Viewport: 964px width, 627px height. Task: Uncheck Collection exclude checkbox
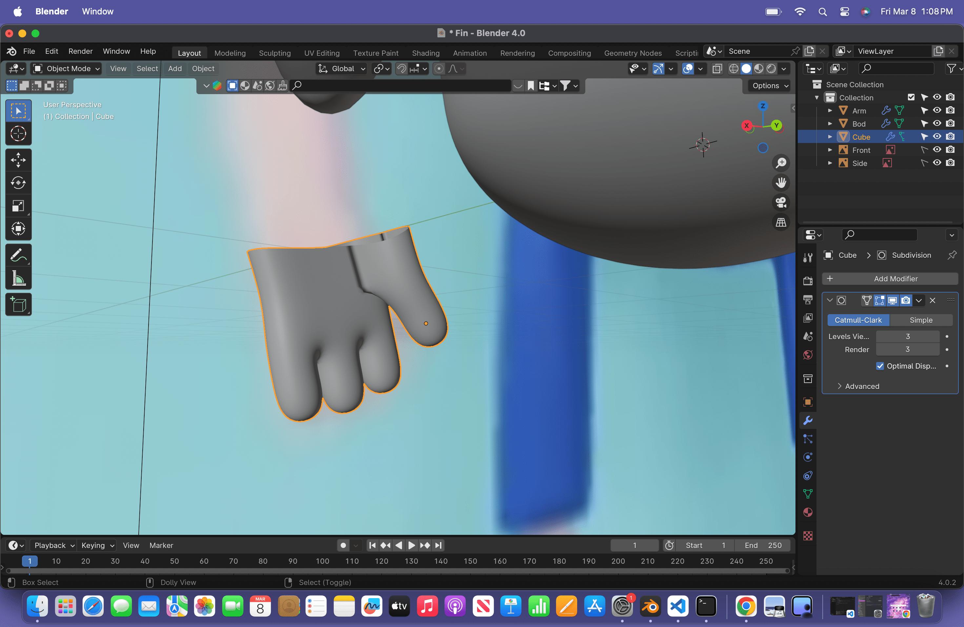[911, 97]
